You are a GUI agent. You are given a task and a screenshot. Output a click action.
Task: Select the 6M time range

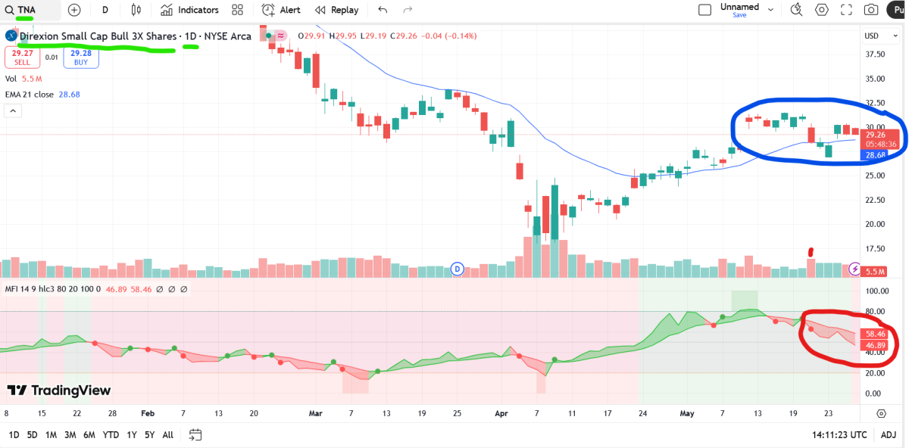click(89, 434)
